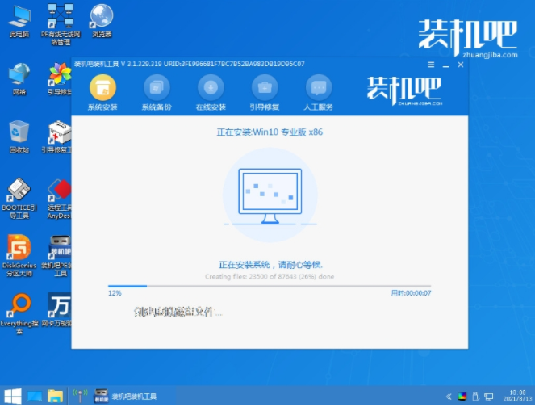This screenshot has width=535, height=407.
Task: Open the taskbar clock date display
Action: [517, 396]
